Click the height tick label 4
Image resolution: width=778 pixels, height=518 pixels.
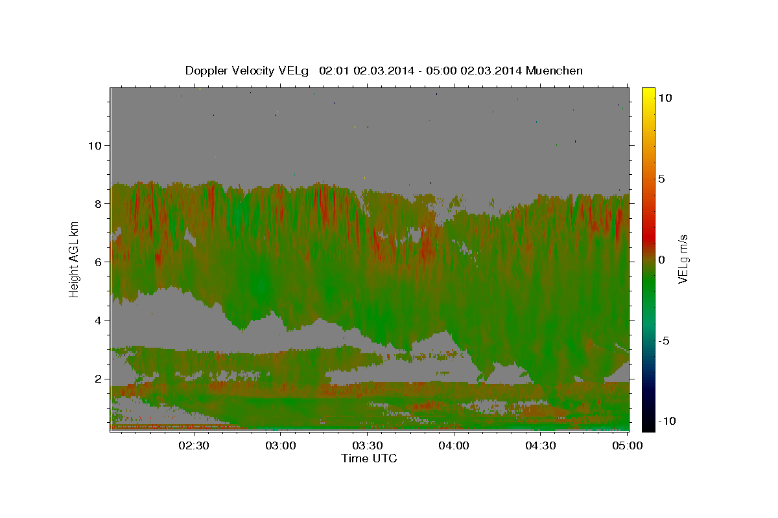pyautogui.click(x=99, y=320)
